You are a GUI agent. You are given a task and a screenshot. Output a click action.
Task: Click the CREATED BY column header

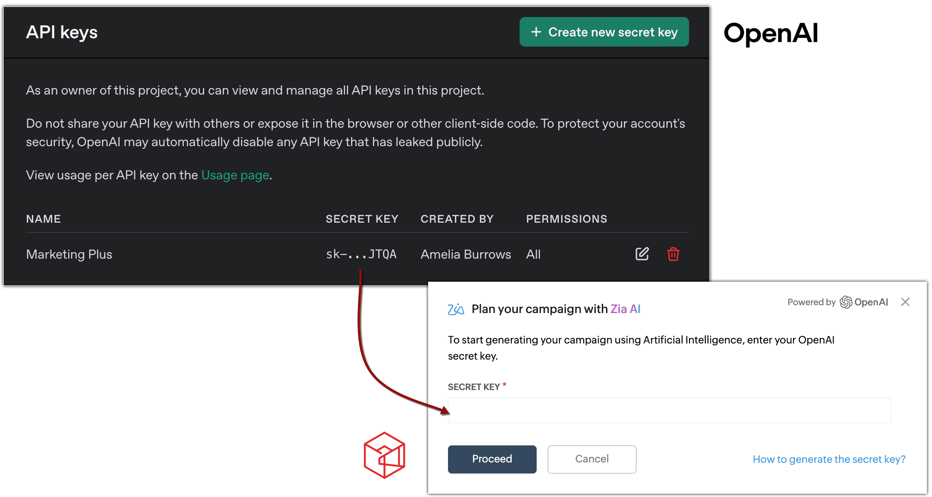457,219
